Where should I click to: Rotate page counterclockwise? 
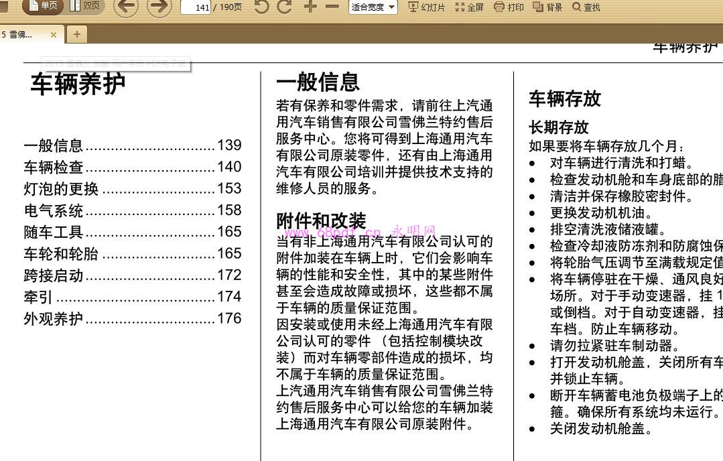[x=261, y=7]
